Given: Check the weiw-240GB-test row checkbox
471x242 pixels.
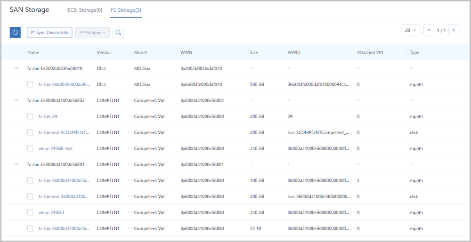Looking at the screenshot, I should coord(30,148).
